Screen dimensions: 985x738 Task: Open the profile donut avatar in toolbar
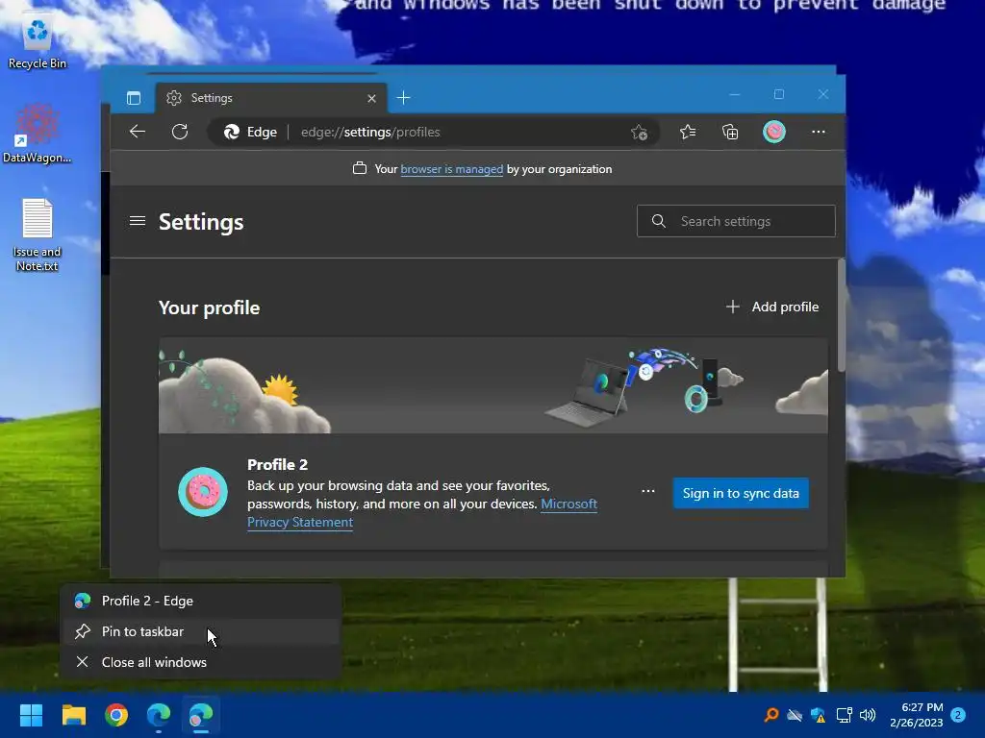774,132
